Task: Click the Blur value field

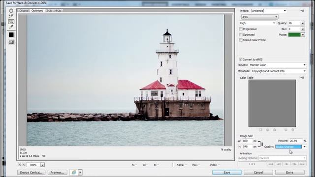Action: (x=294, y=29)
